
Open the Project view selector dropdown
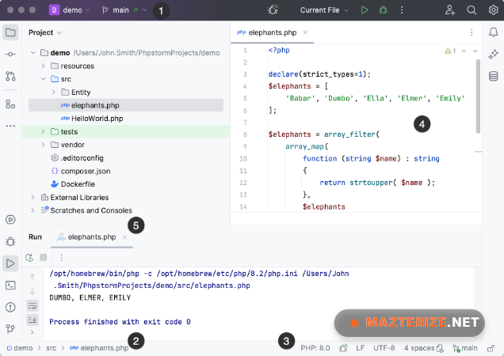(45, 32)
